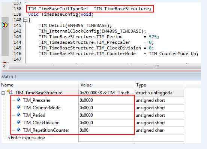207x149 pixels.
Task: Click line number 146 in the gutter
Action: [17, 54]
